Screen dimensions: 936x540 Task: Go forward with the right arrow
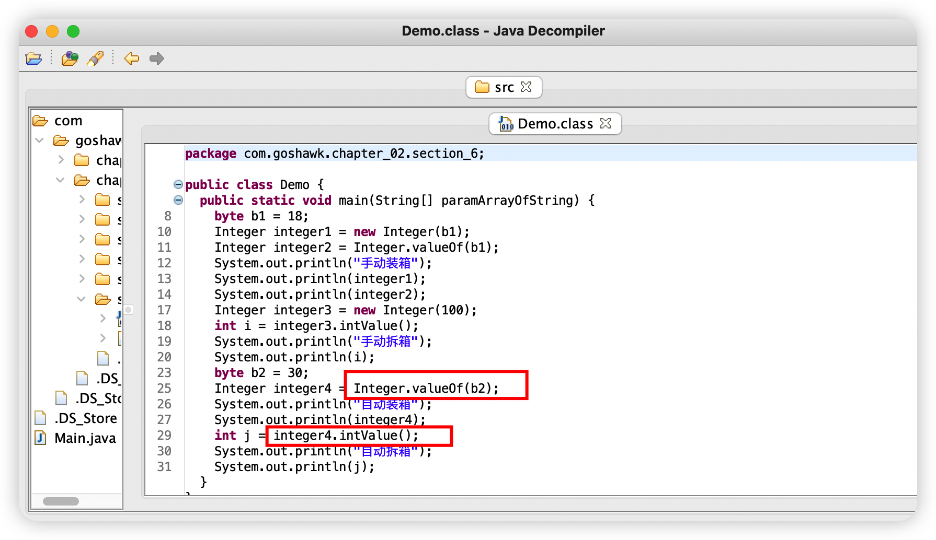(156, 58)
